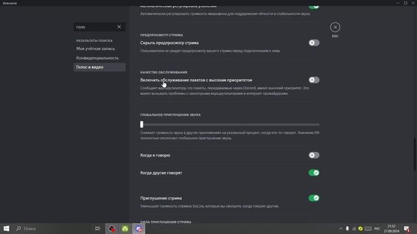Click the Когда я говорю label
Viewport: 417px width, 234px height.
click(155, 155)
